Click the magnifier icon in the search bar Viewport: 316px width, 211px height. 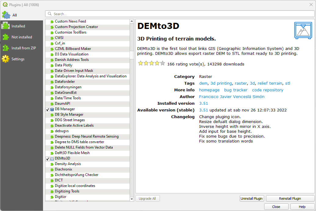(x=50, y=14)
